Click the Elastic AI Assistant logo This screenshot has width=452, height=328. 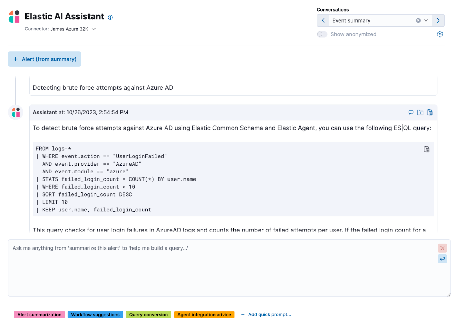[14, 17]
